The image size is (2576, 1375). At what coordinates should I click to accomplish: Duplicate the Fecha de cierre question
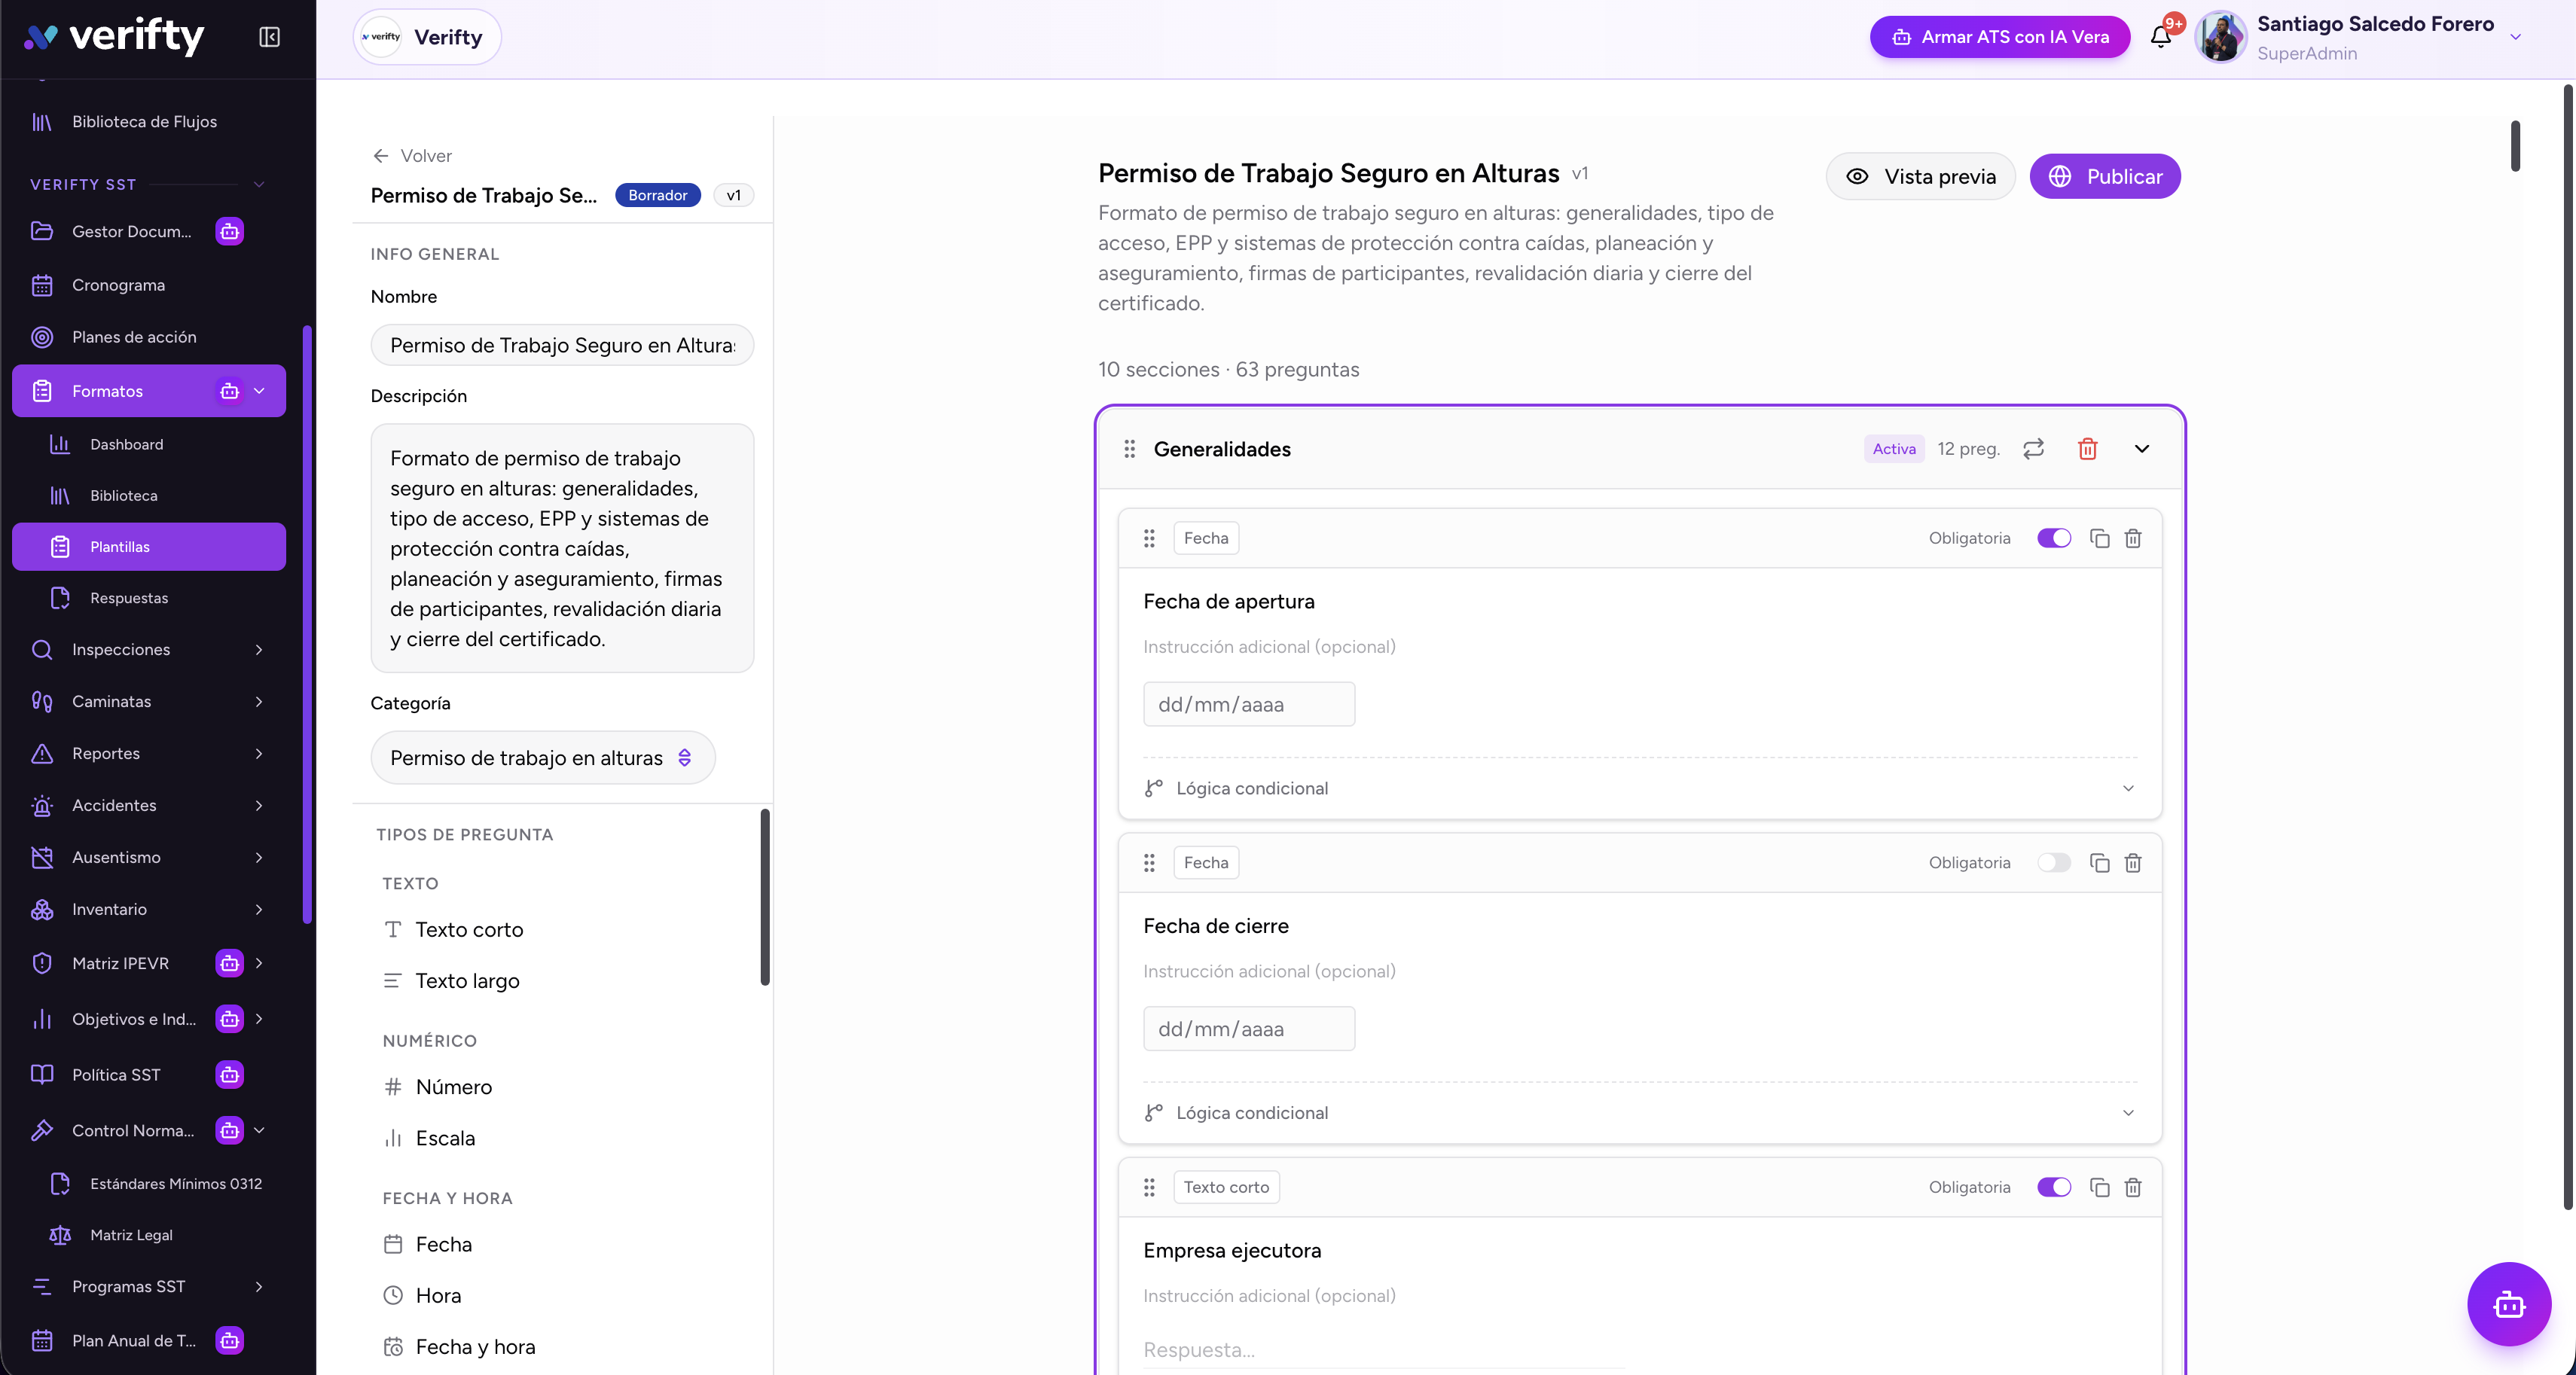pos(2099,863)
